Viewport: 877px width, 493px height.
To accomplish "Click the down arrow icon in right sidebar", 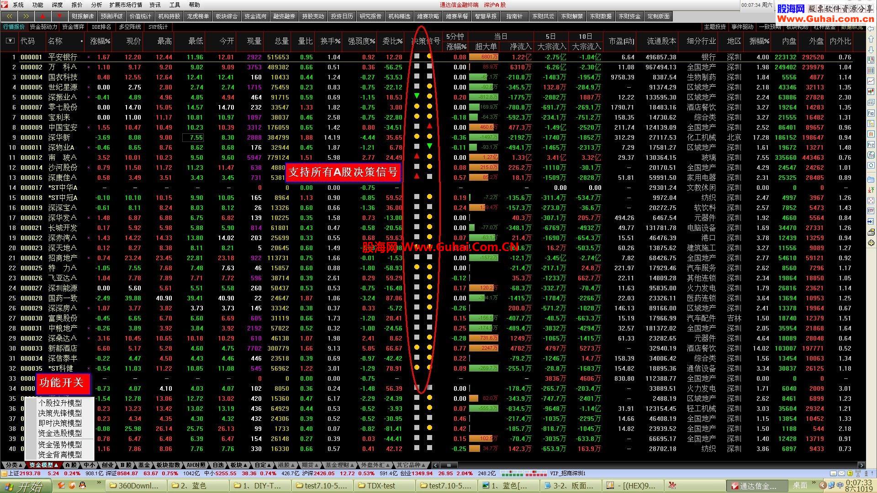I will pyautogui.click(x=871, y=50).
